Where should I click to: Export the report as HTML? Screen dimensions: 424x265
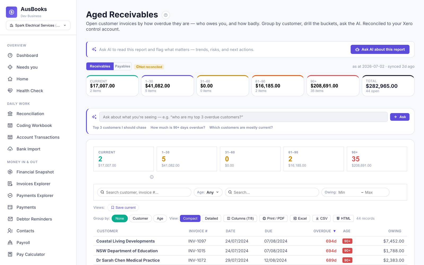tap(343, 218)
